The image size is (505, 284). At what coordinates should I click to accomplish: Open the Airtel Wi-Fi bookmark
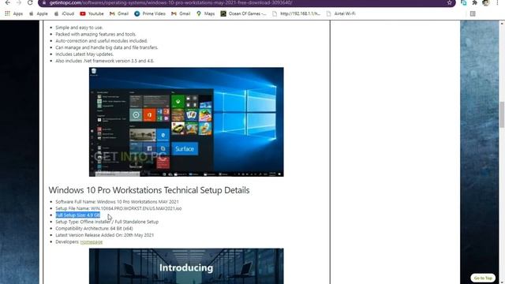341,13
